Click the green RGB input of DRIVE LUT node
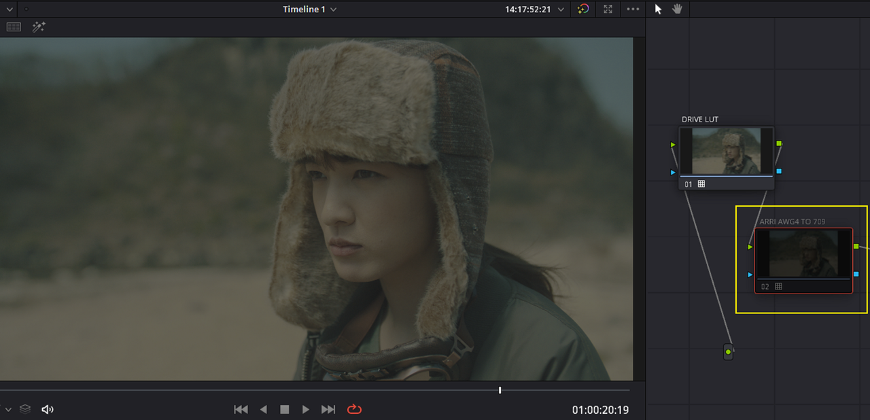The height and width of the screenshot is (420, 870). (673, 145)
